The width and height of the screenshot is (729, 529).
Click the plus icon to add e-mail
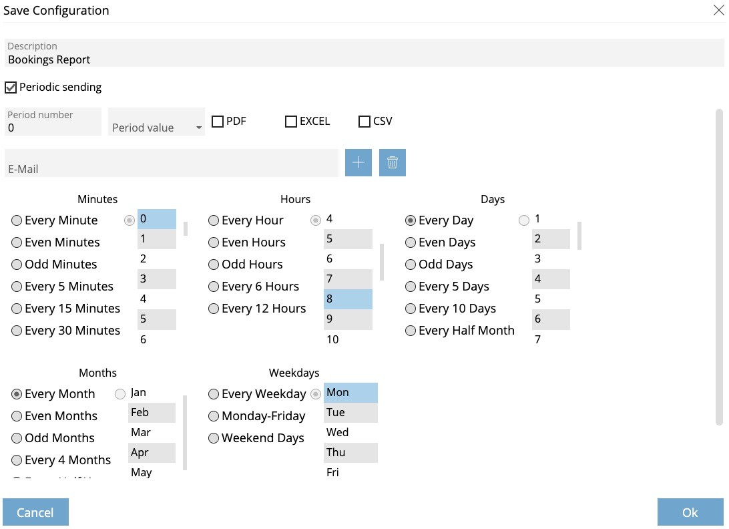358,163
